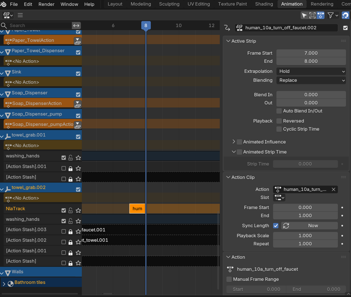Enable Cyclic Strip Time
Screen dimensions: 351x297
[279, 129]
